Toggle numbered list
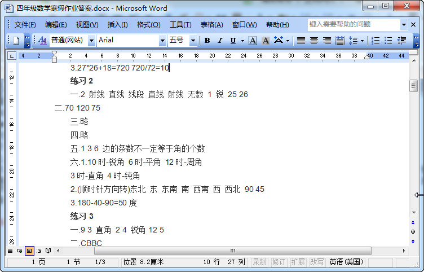The image size is (424, 272). [x=376, y=41]
